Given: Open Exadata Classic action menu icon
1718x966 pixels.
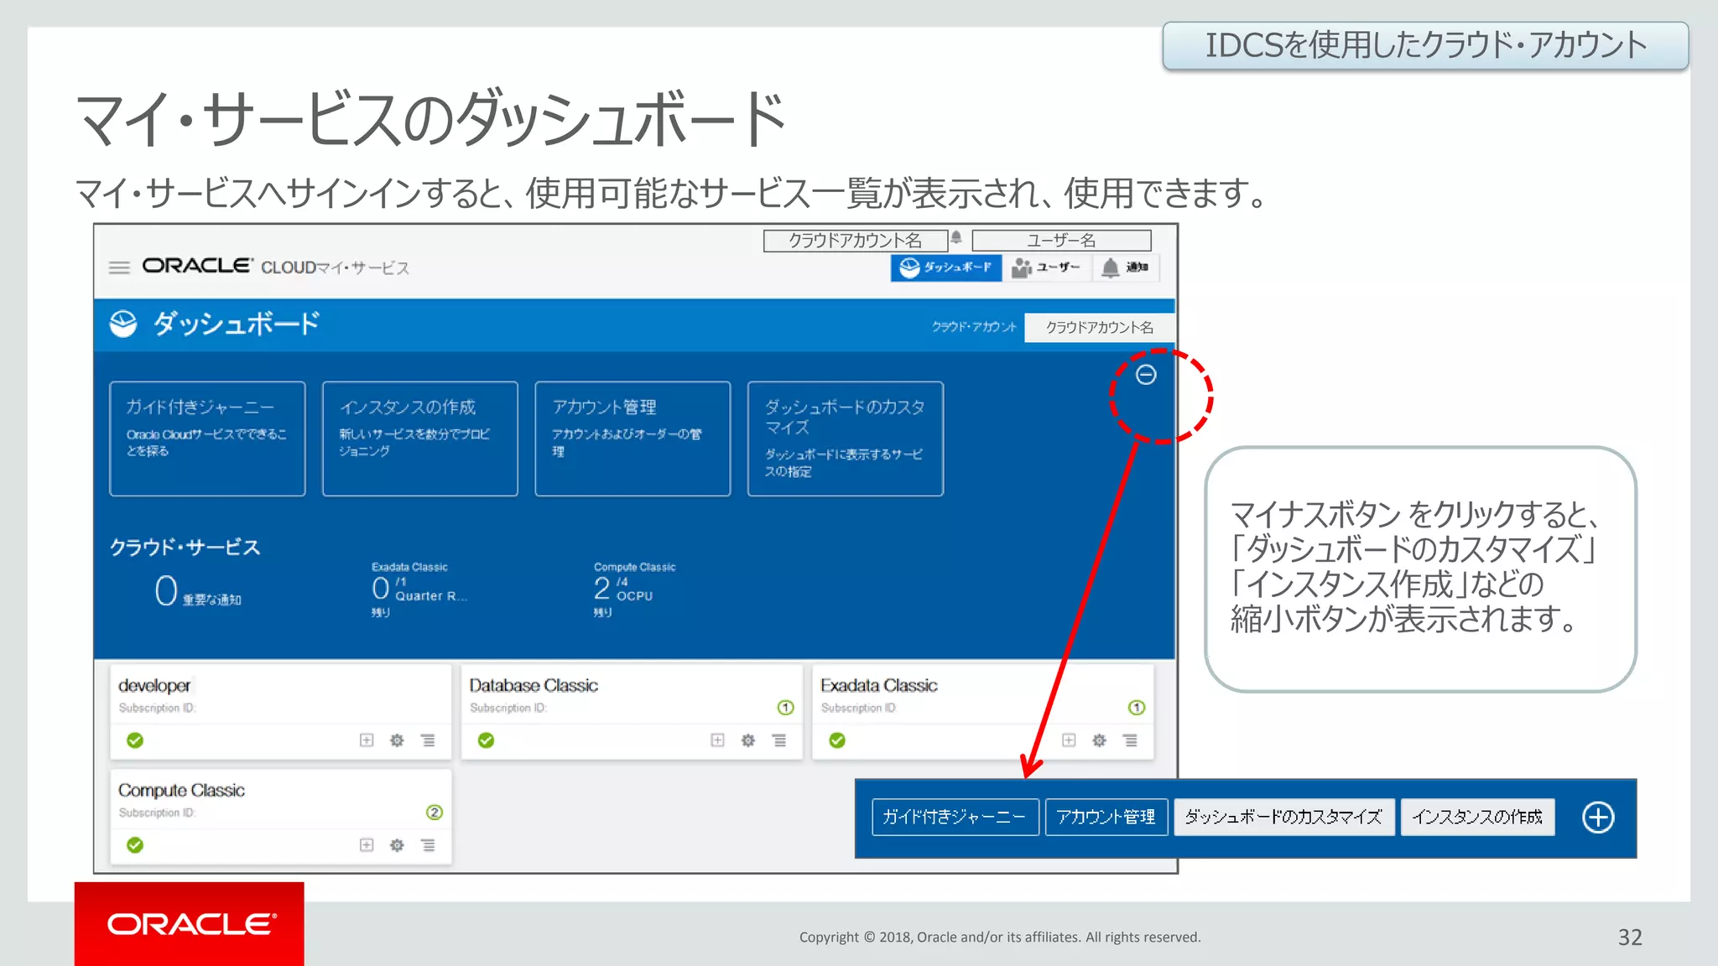Looking at the screenshot, I should pyautogui.click(x=1130, y=740).
